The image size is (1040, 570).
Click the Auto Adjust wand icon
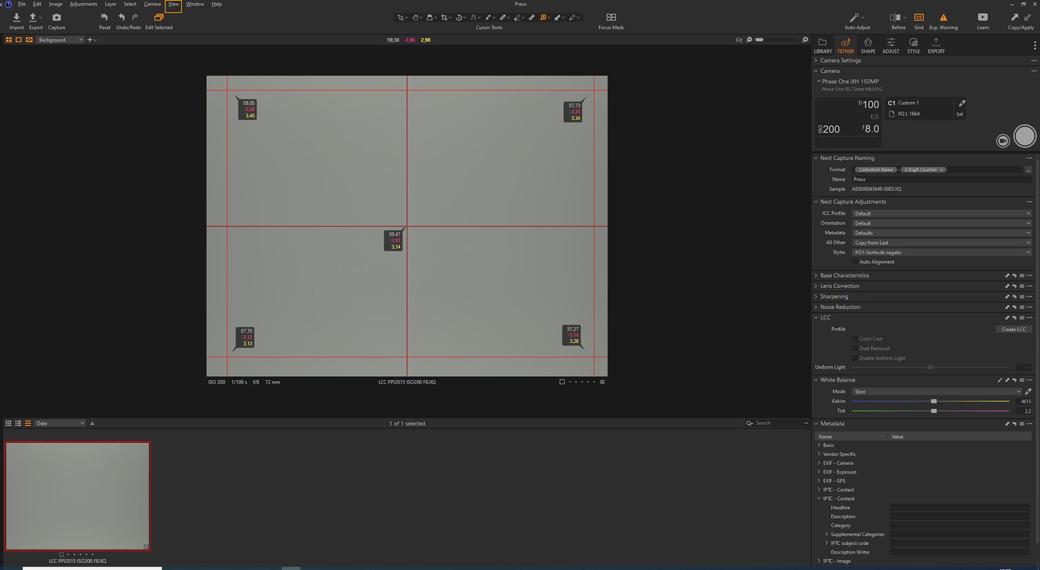(854, 18)
